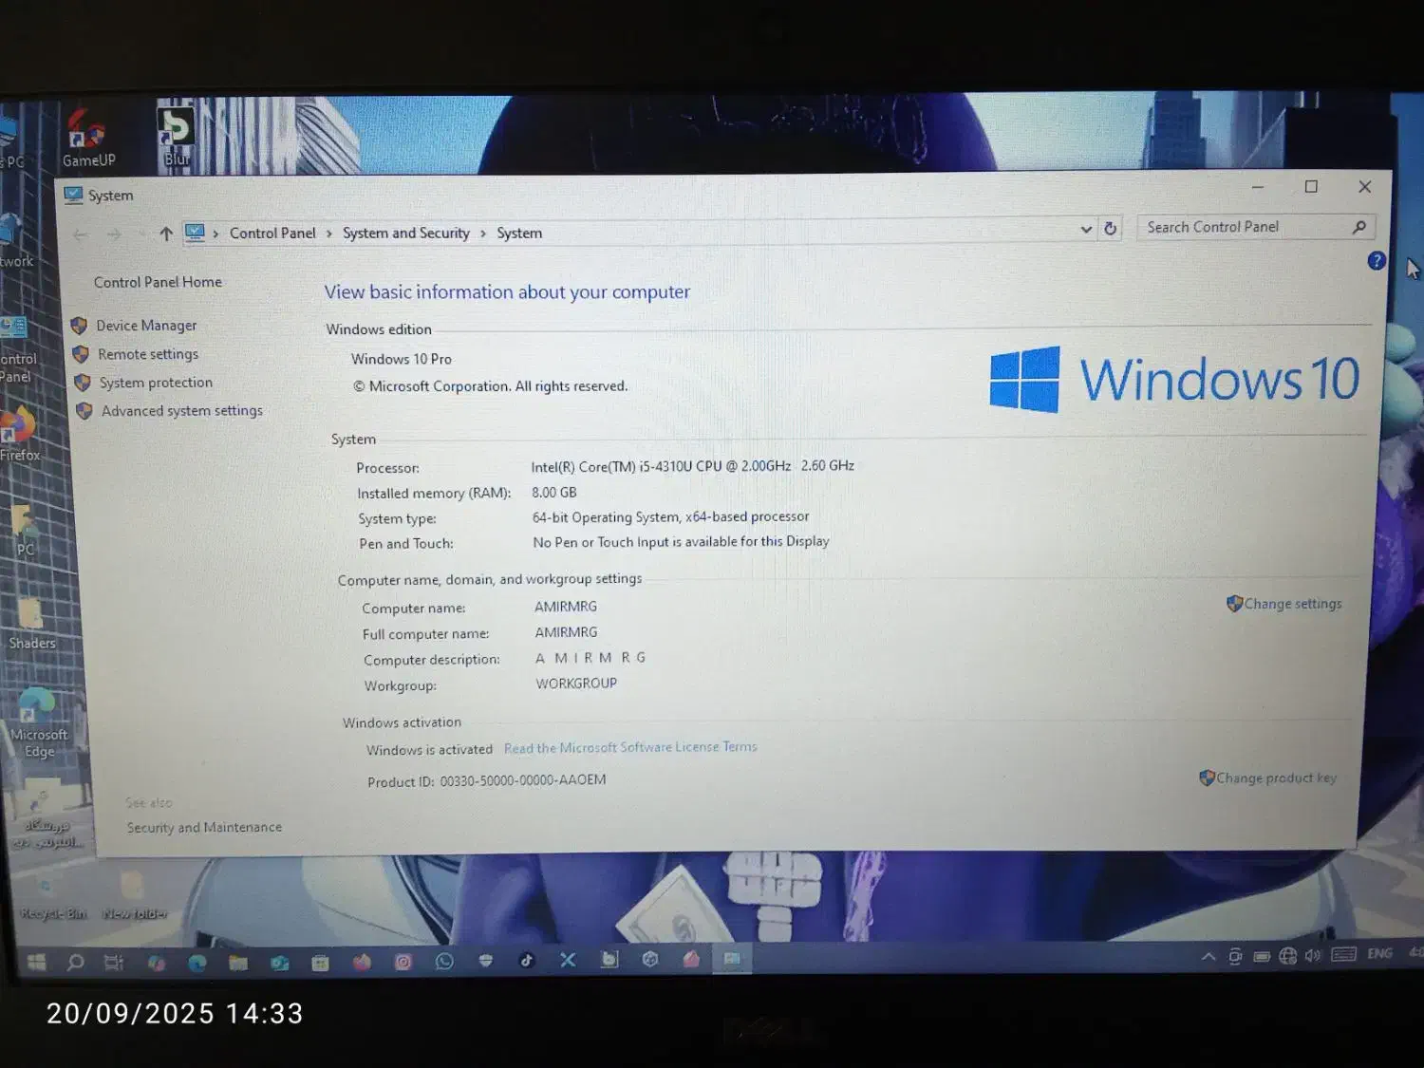Open File Explorer on the taskbar
The height and width of the screenshot is (1068, 1424).
tap(238, 963)
